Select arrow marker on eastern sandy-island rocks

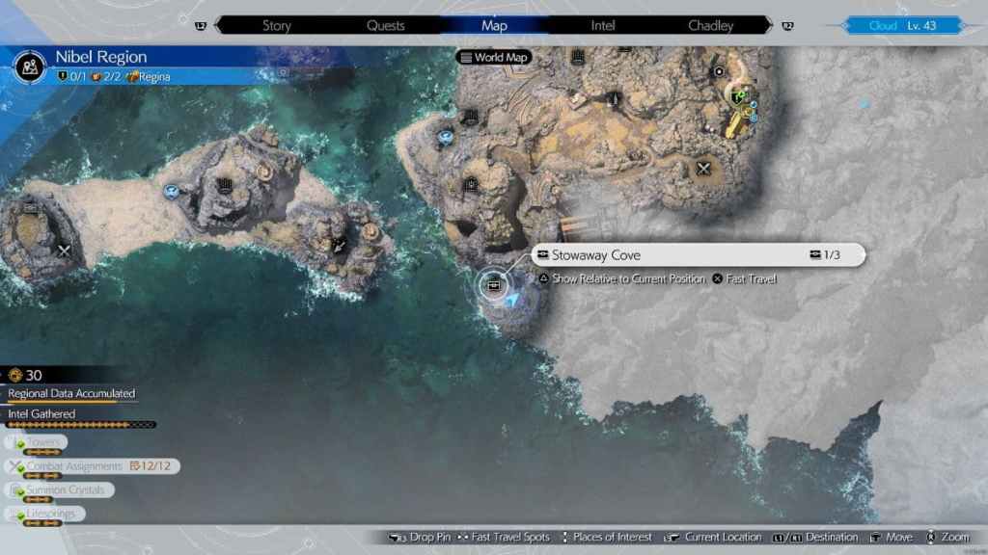coord(339,245)
